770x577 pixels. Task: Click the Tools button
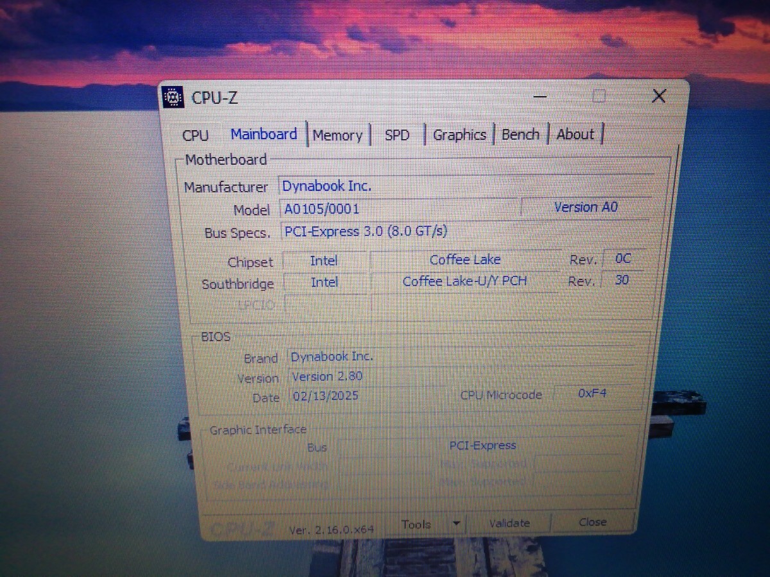(x=416, y=524)
